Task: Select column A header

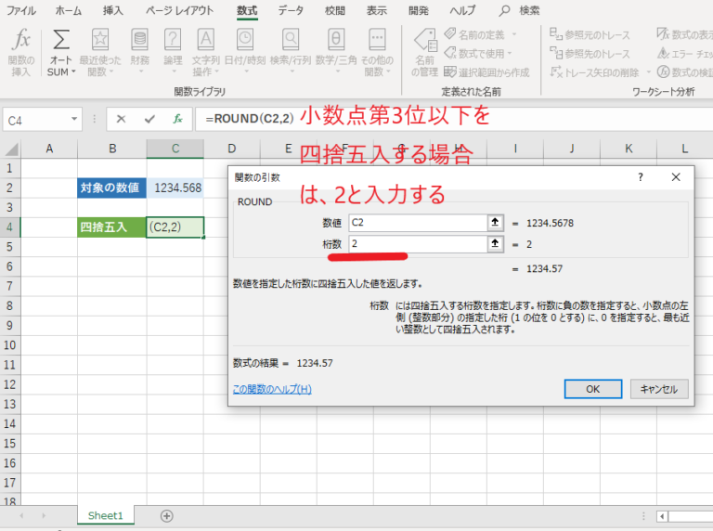Action: point(49,149)
